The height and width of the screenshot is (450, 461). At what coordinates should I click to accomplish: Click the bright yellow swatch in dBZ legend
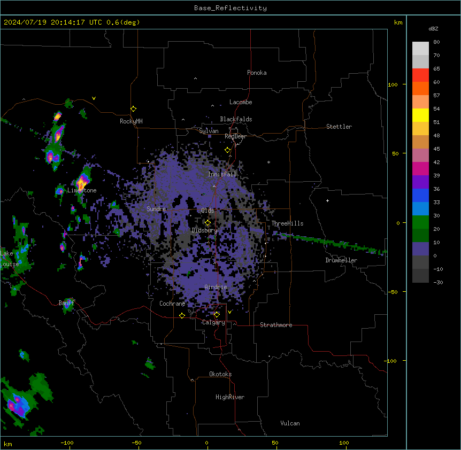point(420,115)
